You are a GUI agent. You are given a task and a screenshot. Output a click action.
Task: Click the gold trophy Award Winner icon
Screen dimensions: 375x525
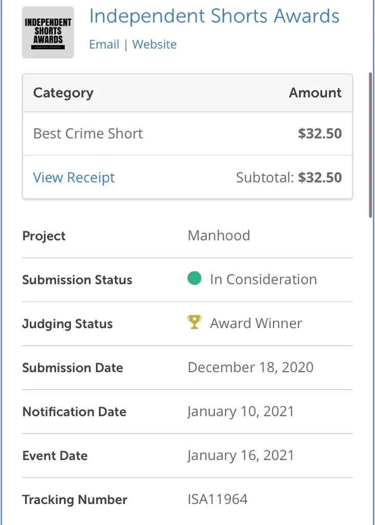coord(194,322)
